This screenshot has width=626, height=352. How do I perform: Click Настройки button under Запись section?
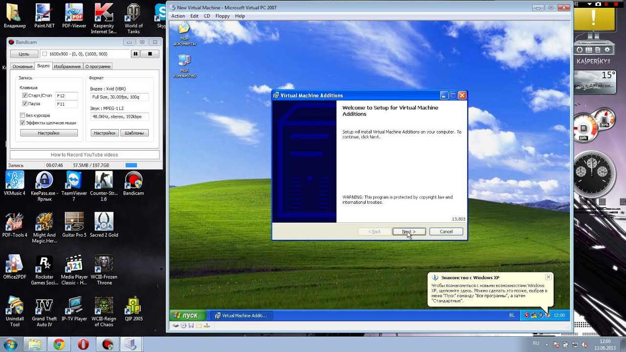click(x=48, y=132)
